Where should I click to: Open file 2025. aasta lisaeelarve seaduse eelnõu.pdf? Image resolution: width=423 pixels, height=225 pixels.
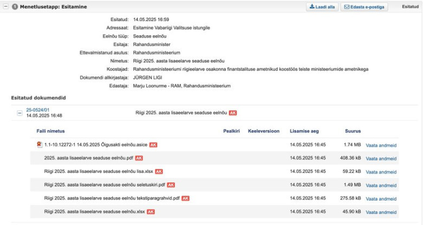(88, 158)
